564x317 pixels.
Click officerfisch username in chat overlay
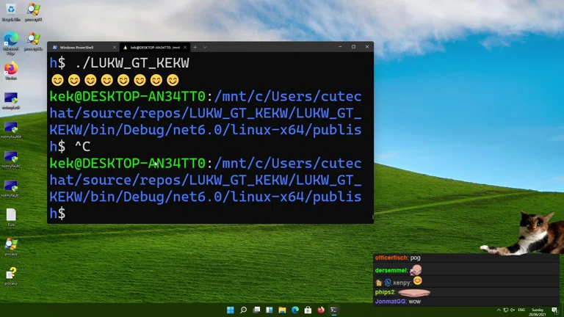tap(391, 258)
